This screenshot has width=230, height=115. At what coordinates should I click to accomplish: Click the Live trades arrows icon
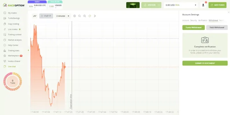(x=5, y=29)
